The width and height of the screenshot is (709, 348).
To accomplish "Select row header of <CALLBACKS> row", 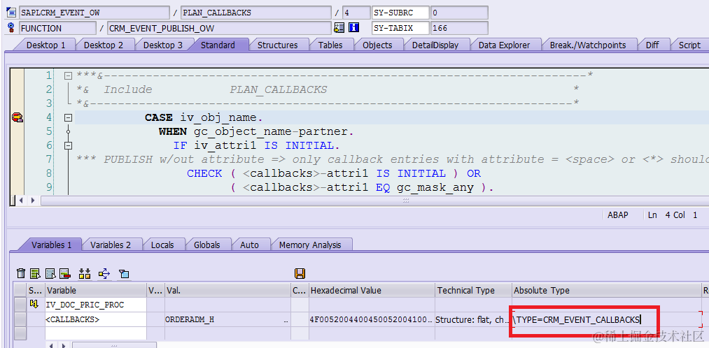I will 20,319.
